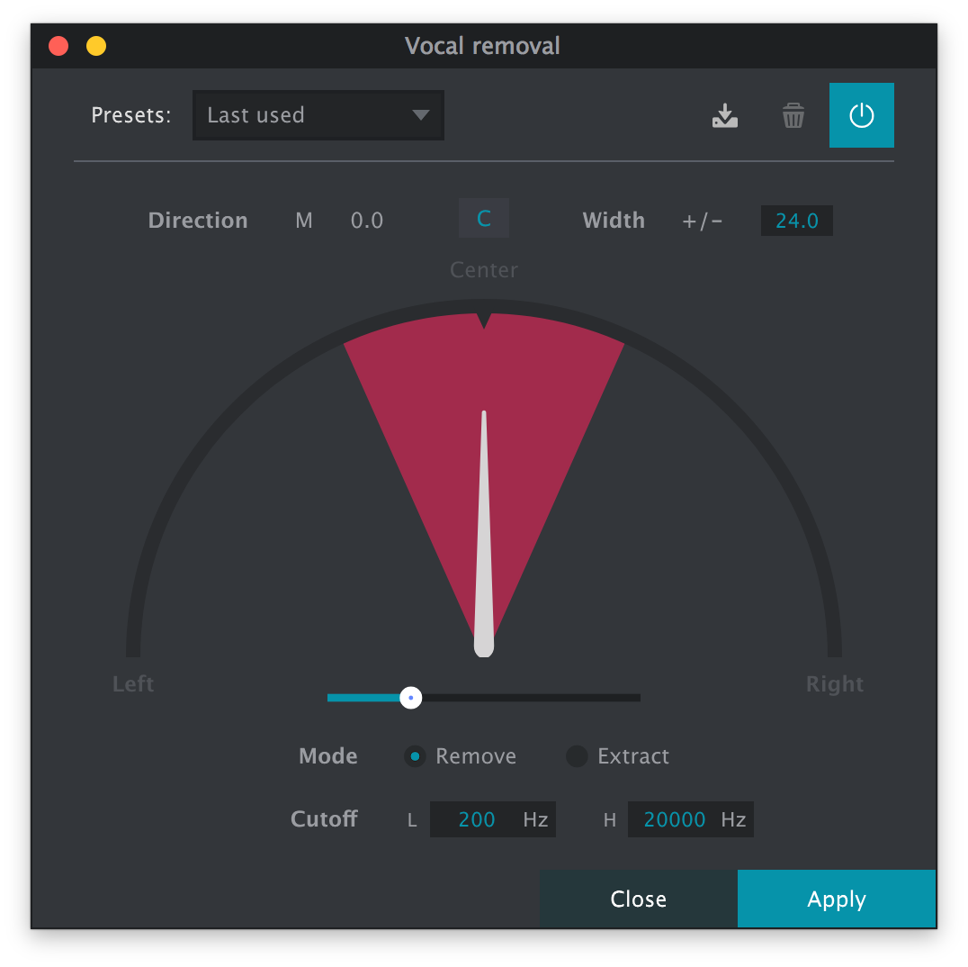This screenshot has width=968, height=967.
Task: Switch to Extract mode
Action: tap(577, 756)
